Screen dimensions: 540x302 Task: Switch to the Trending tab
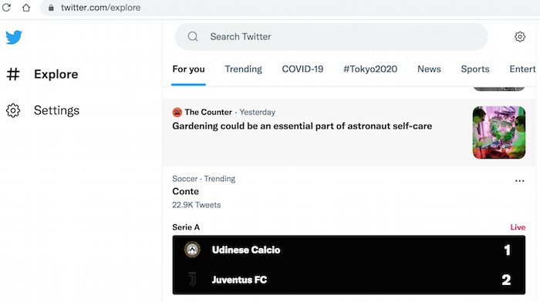tap(244, 69)
